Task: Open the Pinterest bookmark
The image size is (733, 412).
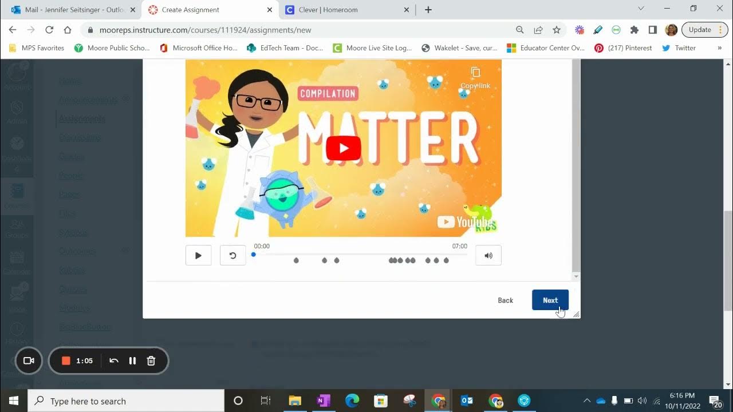Action: (624, 48)
